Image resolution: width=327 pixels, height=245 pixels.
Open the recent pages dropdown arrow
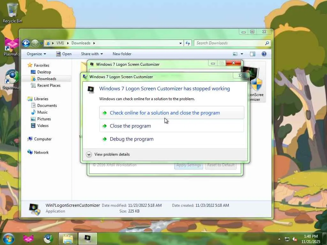[41, 43]
